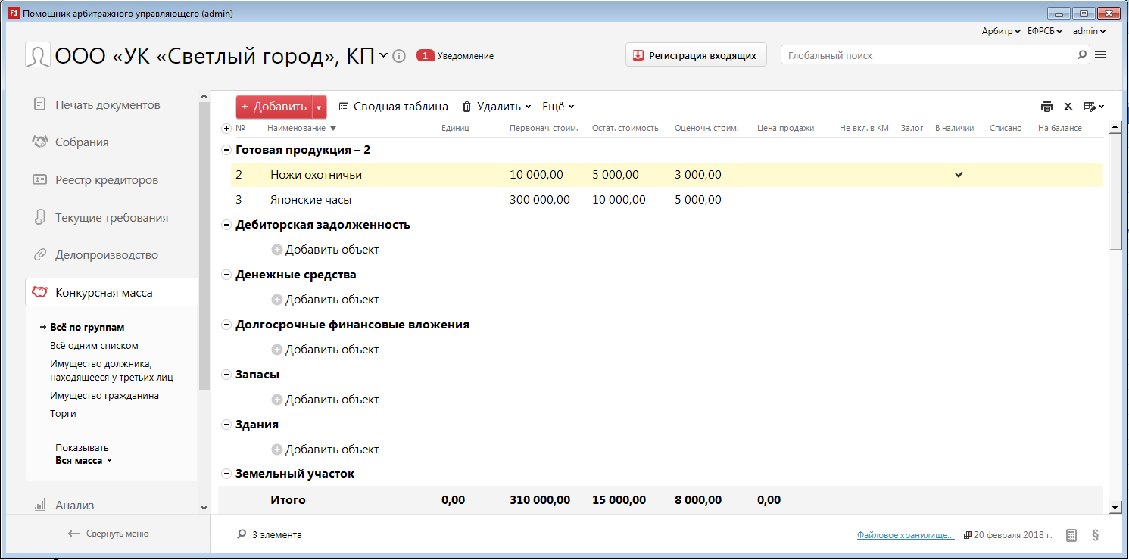Click the print icon in the table toolbar
Screen dimensions: 1129x560
tap(1047, 107)
